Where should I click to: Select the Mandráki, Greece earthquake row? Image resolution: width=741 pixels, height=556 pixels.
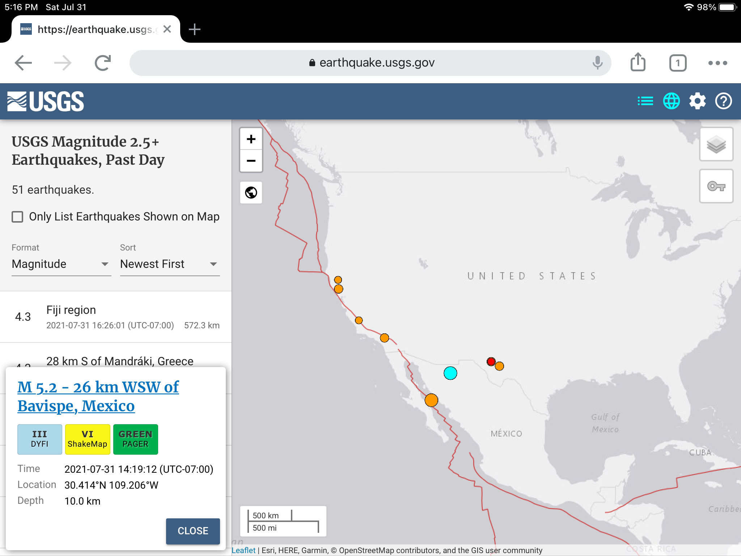(x=116, y=355)
